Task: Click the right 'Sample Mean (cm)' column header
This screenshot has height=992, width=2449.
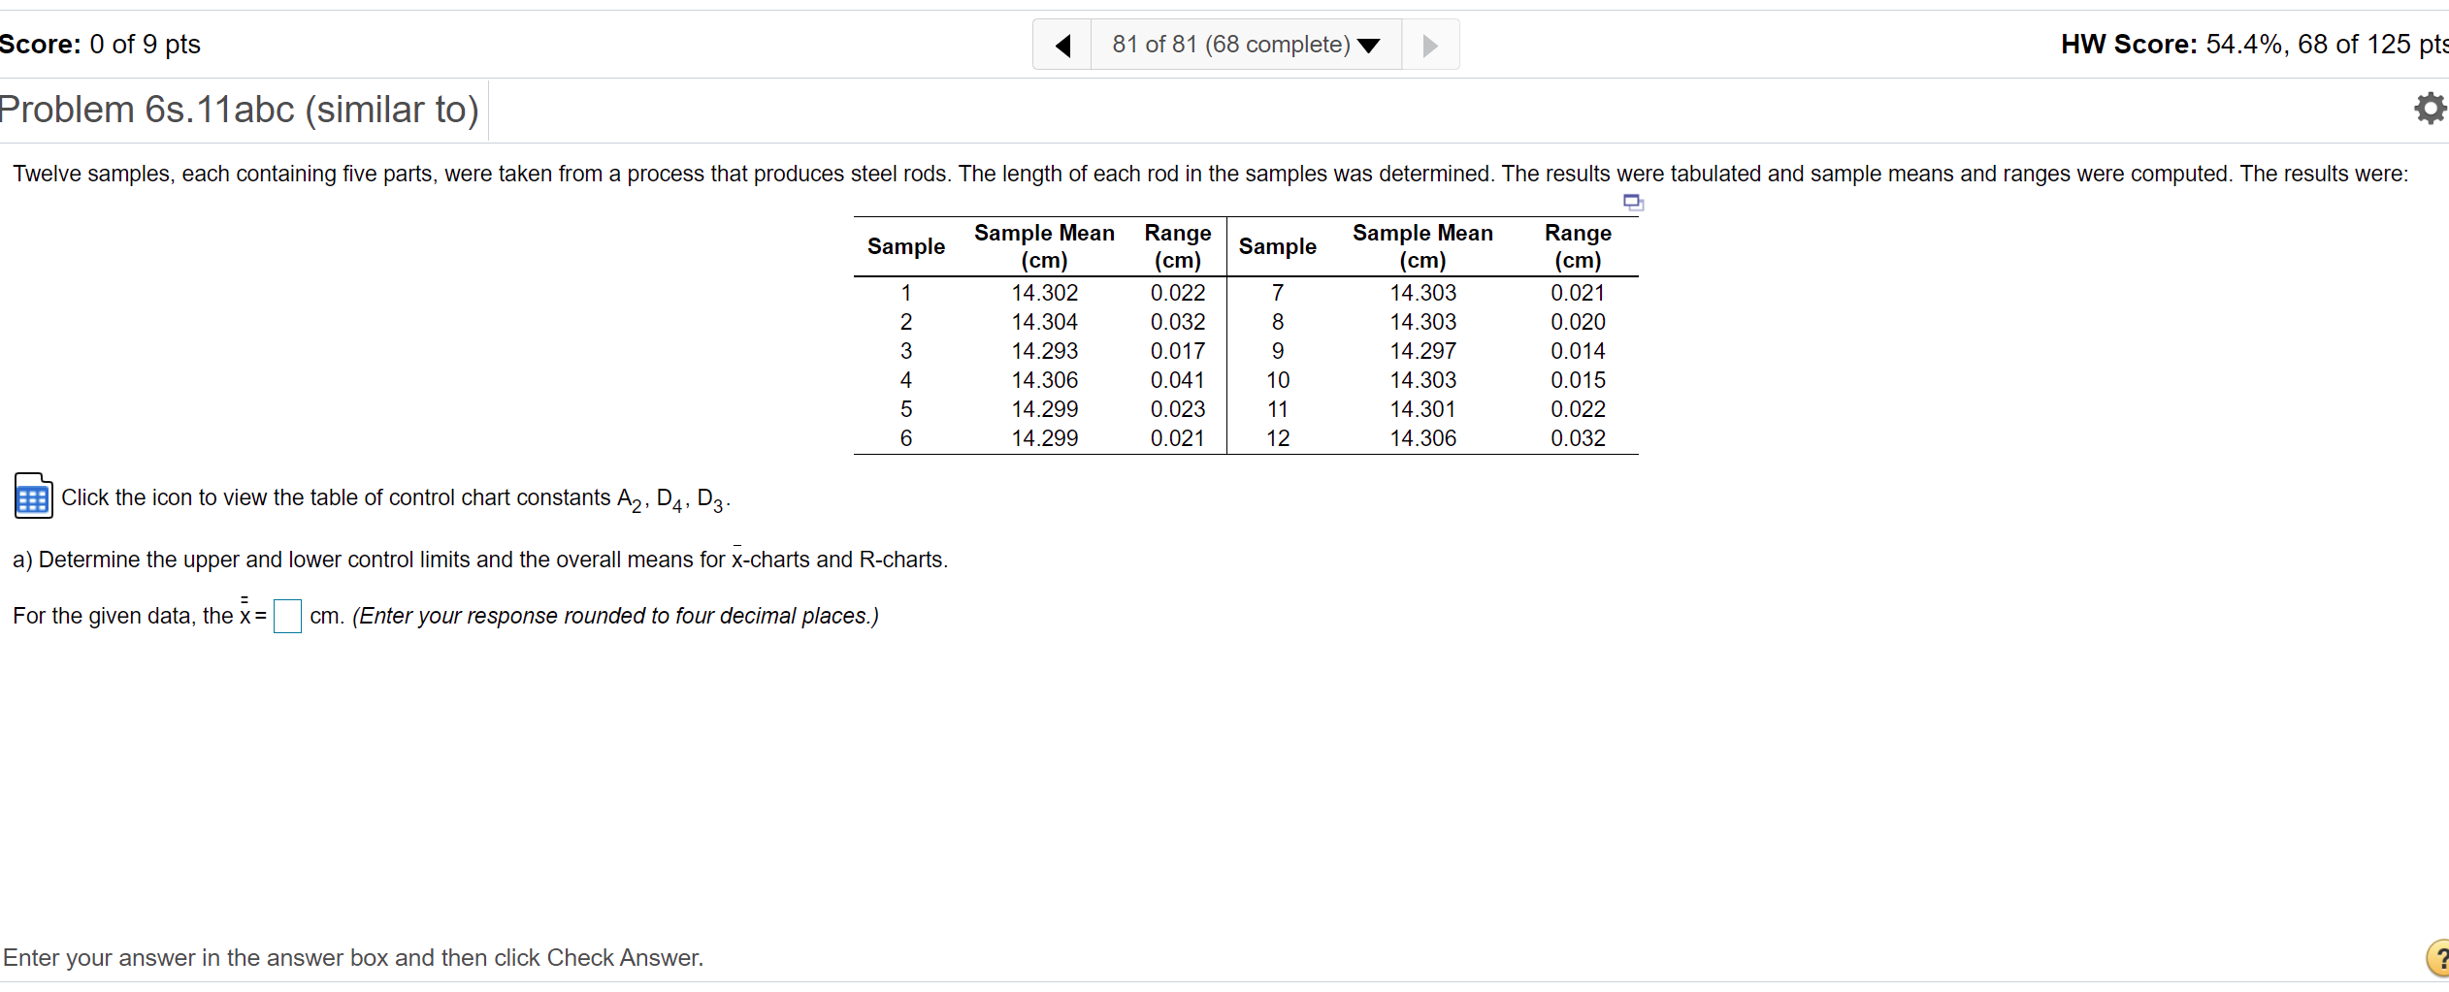Action: point(1422,246)
